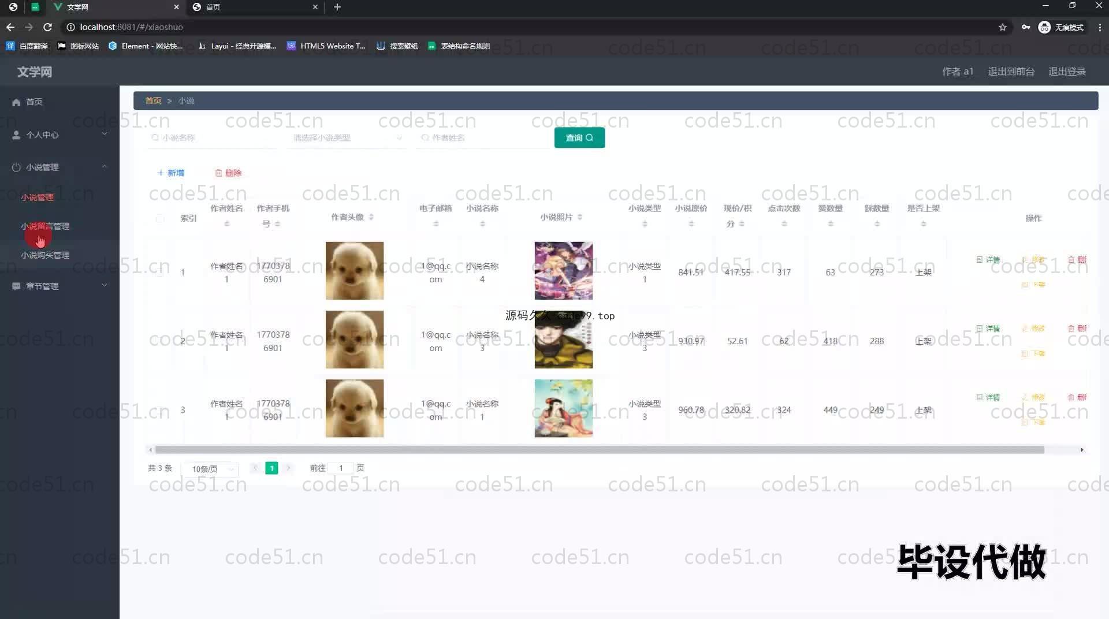The image size is (1109, 619).
Task: Click the 章节管理 chat icon in sidebar
Action: [16, 286]
